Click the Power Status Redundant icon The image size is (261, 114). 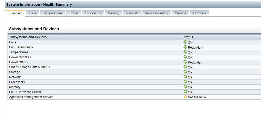pyautogui.click(x=185, y=62)
